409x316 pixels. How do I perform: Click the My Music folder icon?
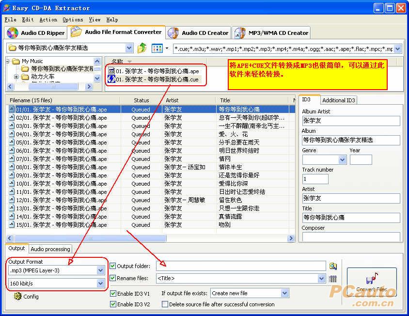click(16, 62)
